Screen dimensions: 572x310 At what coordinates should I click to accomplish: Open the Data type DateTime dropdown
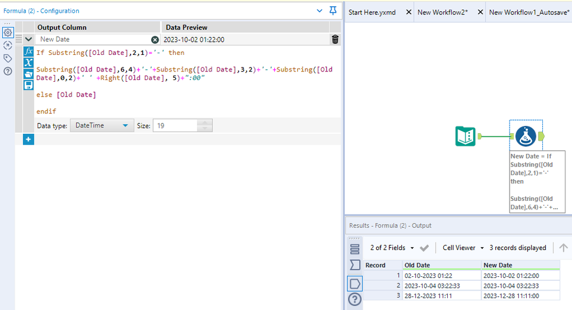(102, 125)
